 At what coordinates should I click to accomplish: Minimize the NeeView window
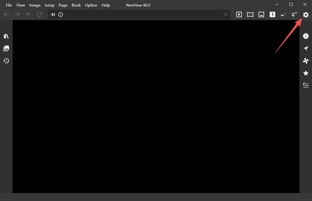(x=277, y=4)
